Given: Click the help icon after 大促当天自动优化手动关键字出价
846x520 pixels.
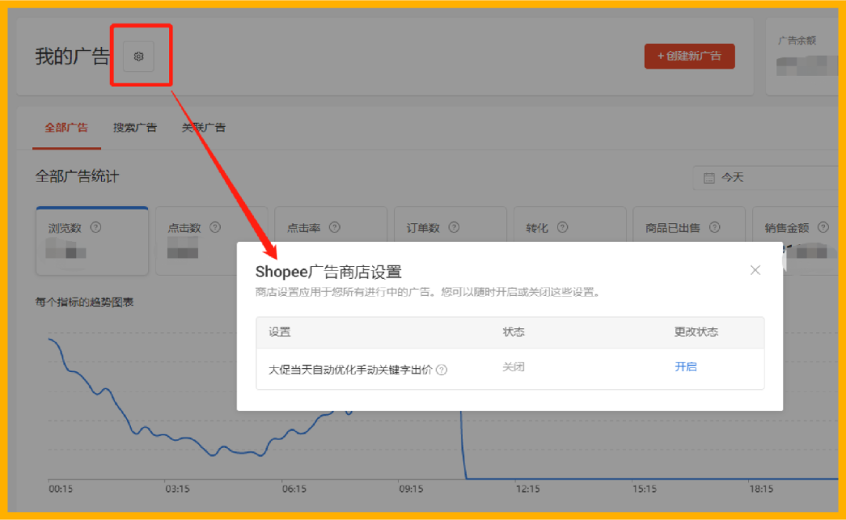Looking at the screenshot, I should click(443, 370).
